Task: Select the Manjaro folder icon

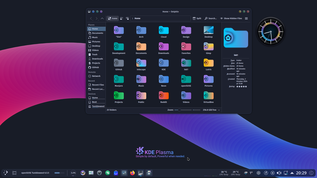Action: (119, 79)
